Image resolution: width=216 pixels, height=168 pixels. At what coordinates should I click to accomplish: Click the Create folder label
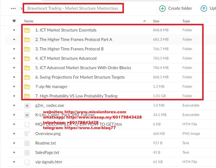click(x=180, y=9)
